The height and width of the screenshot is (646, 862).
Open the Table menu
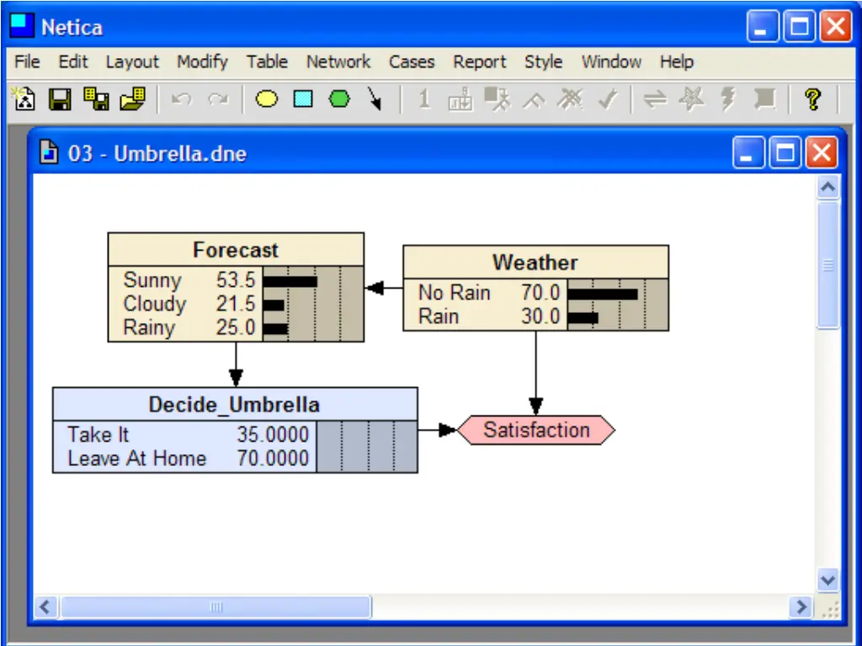tap(267, 61)
